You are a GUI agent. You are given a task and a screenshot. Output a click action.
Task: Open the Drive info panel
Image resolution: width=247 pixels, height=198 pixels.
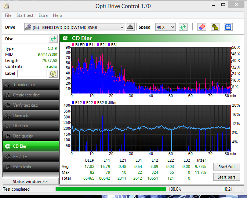(31, 115)
